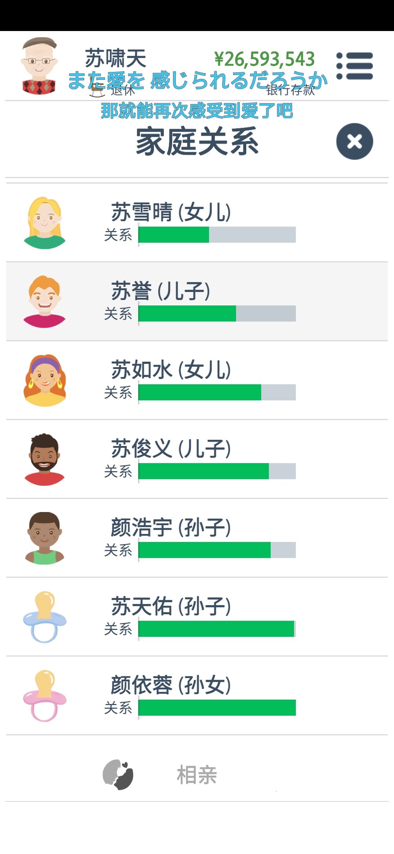
Task: Tap 苏啸天's elderly man avatar
Action: click(x=39, y=66)
